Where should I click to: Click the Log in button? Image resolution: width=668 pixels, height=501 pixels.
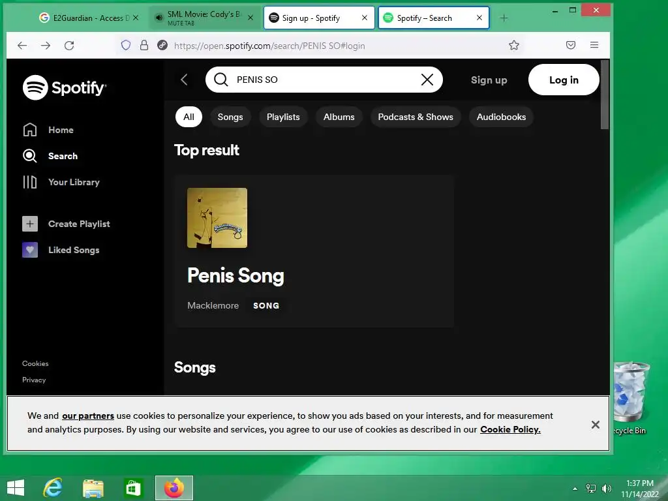pos(564,80)
